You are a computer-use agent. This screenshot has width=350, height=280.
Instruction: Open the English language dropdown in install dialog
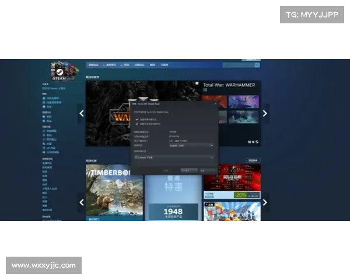tap(191, 146)
